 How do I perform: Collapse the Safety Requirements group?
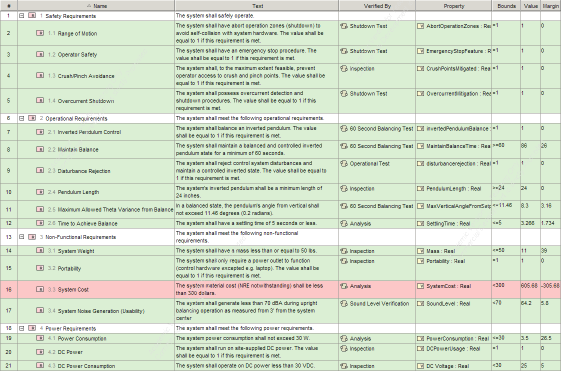pyautogui.click(x=22, y=16)
